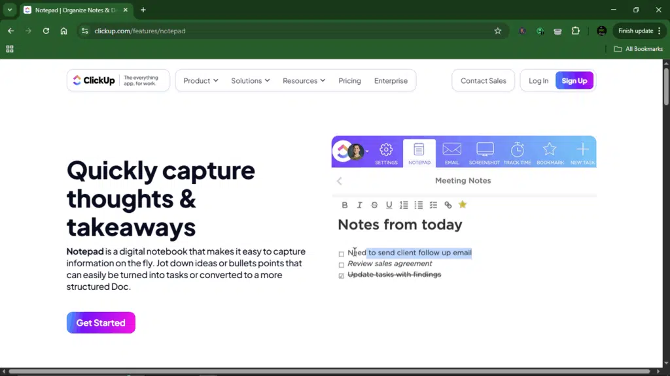
Task: Click the green extension icon in toolbar
Action: tap(540, 31)
